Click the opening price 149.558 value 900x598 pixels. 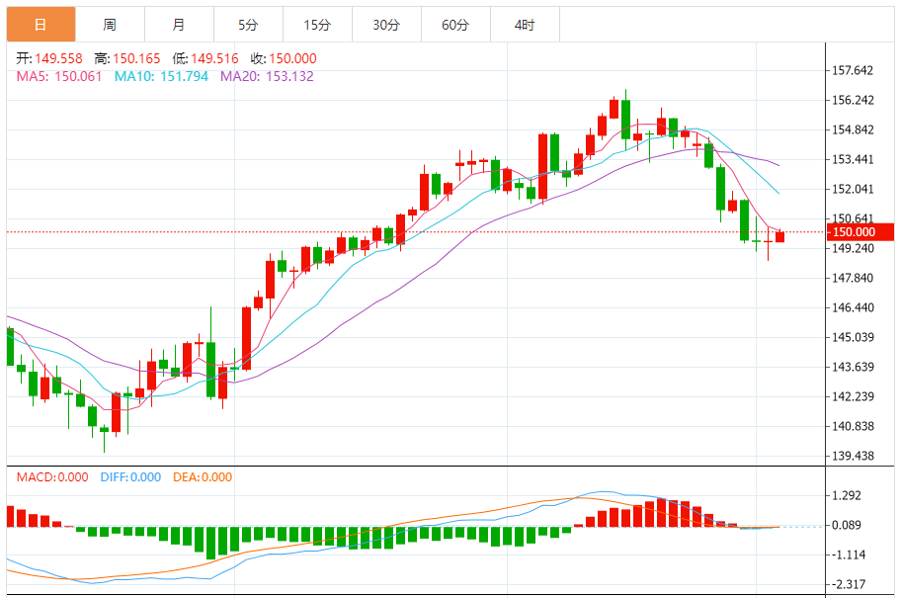(x=58, y=58)
